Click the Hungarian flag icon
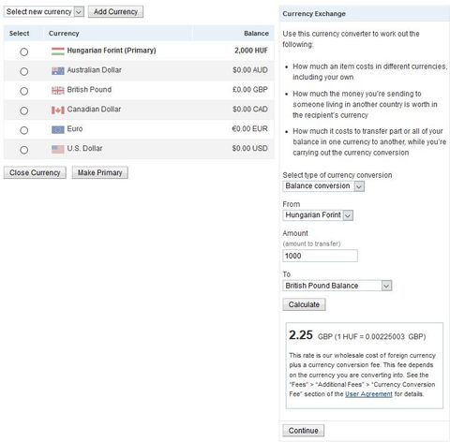Viewport: 450px width, 442px height. (x=58, y=51)
